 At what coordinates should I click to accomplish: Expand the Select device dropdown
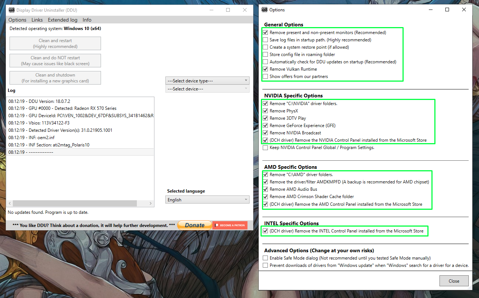(x=207, y=89)
